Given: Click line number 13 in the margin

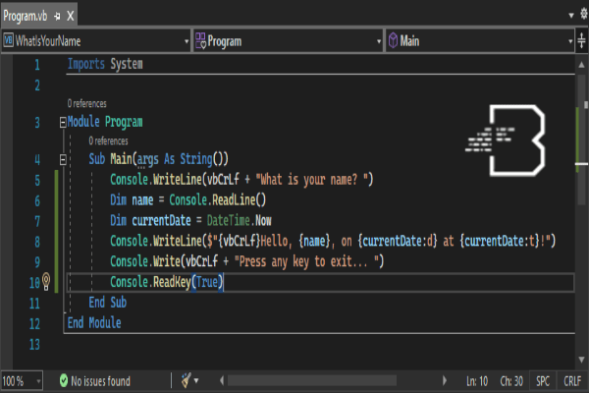Looking at the screenshot, I should 34,344.
